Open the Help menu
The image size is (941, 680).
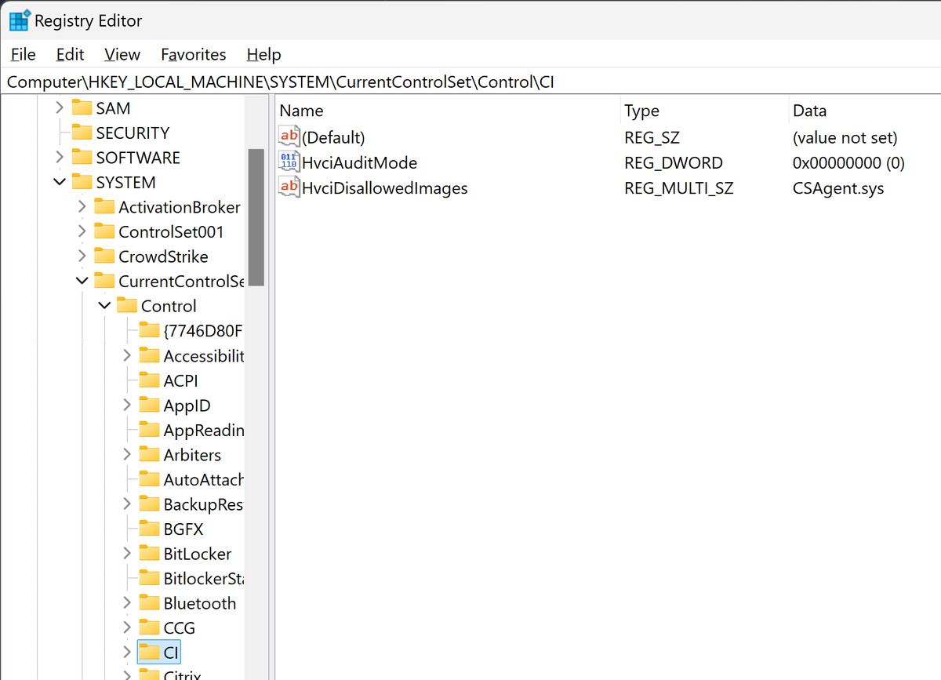(263, 54)
